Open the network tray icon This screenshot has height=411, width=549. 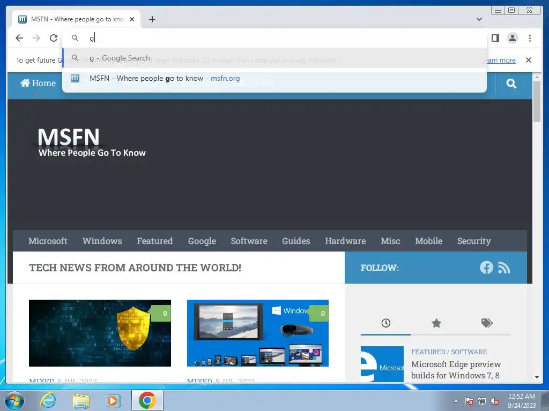[x=482, y=401]
